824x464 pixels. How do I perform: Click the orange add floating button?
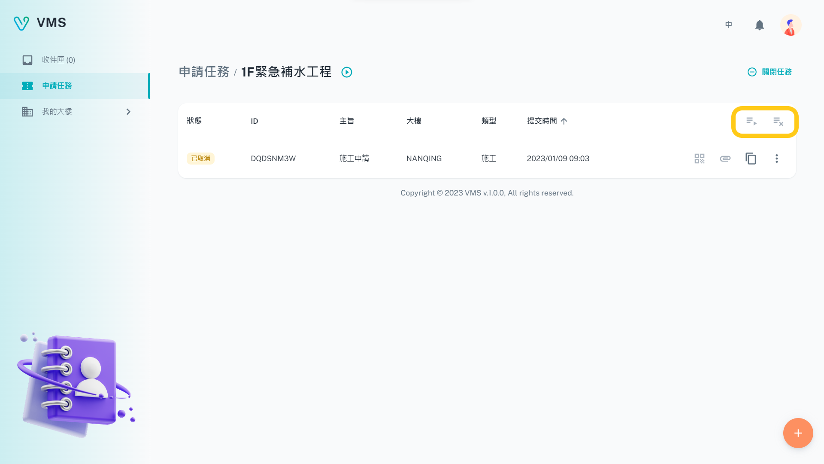coord(798,433)
